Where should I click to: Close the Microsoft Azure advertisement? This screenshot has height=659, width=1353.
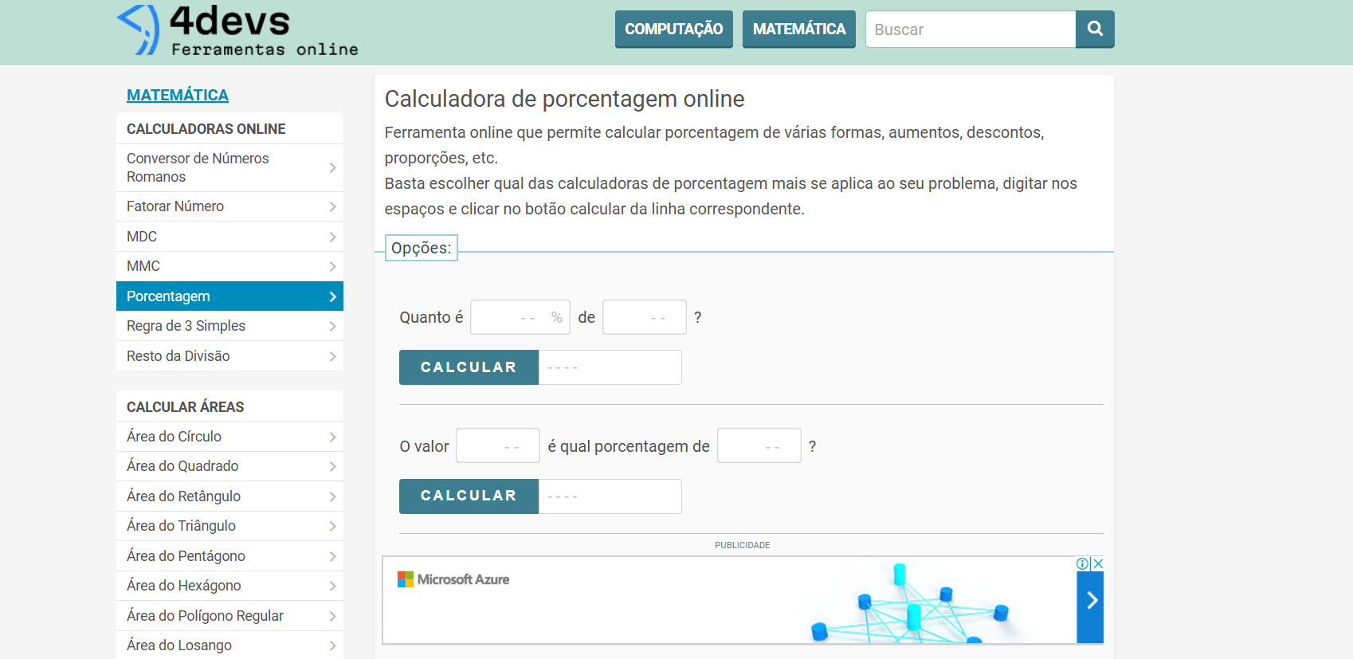point(1097,564)
